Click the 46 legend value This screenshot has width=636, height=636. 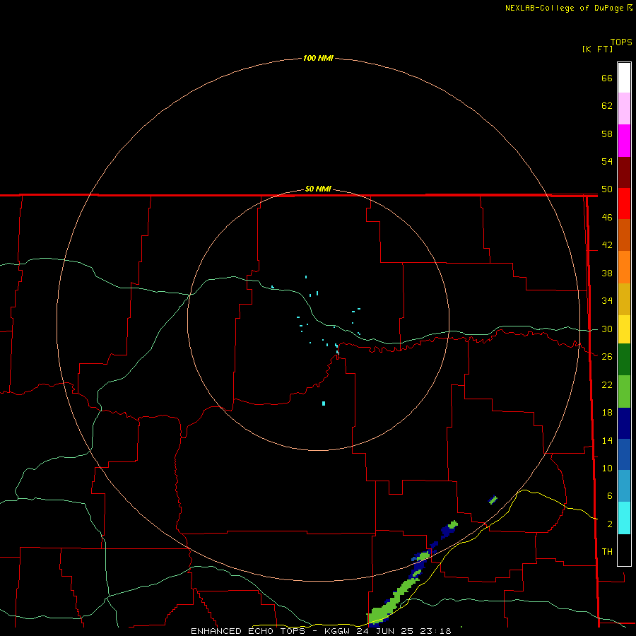(x=607, y=218)
